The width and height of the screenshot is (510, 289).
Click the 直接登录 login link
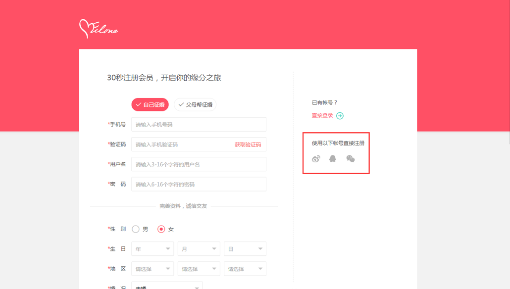pos(322,115)
